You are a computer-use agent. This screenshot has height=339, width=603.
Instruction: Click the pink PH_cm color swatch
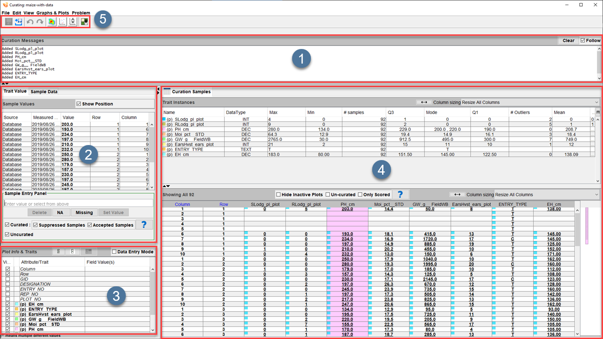[x=164, y=129]
